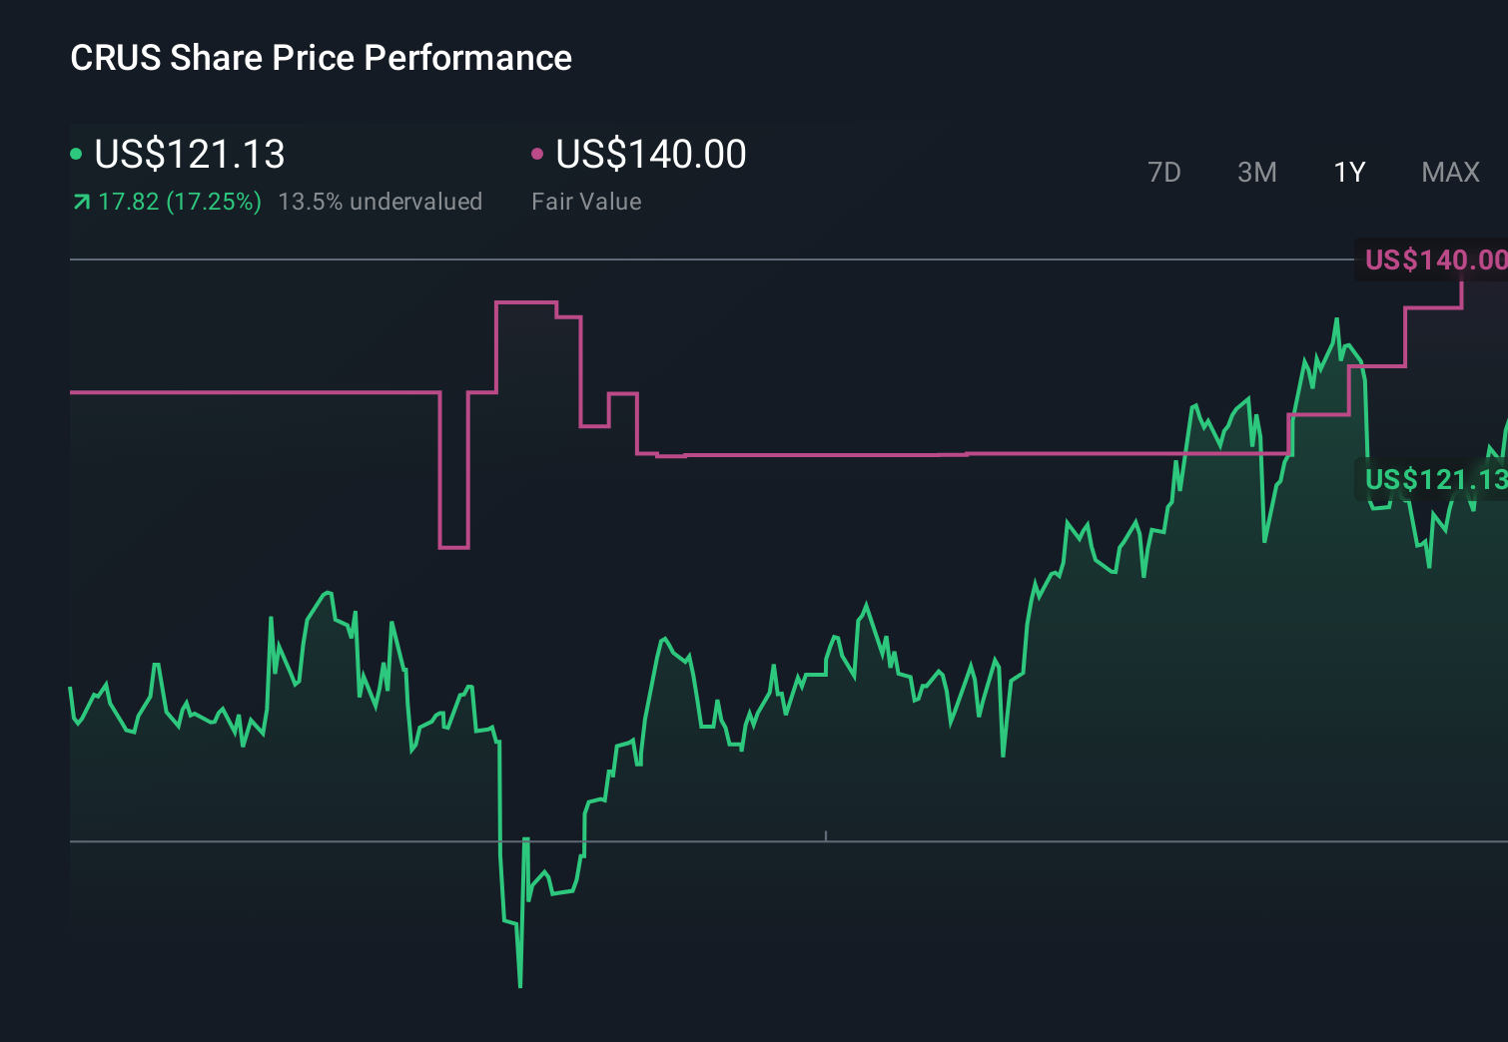Select the green current price indicator dot

pyautogui.click(x=76, y=152)
